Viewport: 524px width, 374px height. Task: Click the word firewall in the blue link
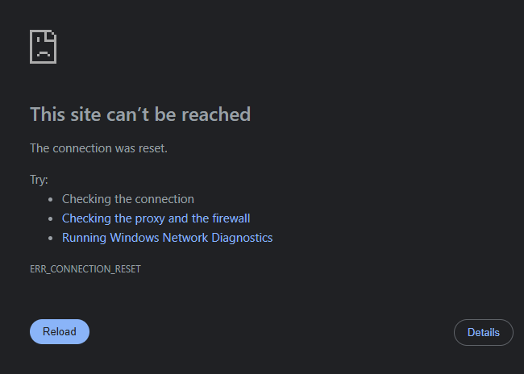231,218
